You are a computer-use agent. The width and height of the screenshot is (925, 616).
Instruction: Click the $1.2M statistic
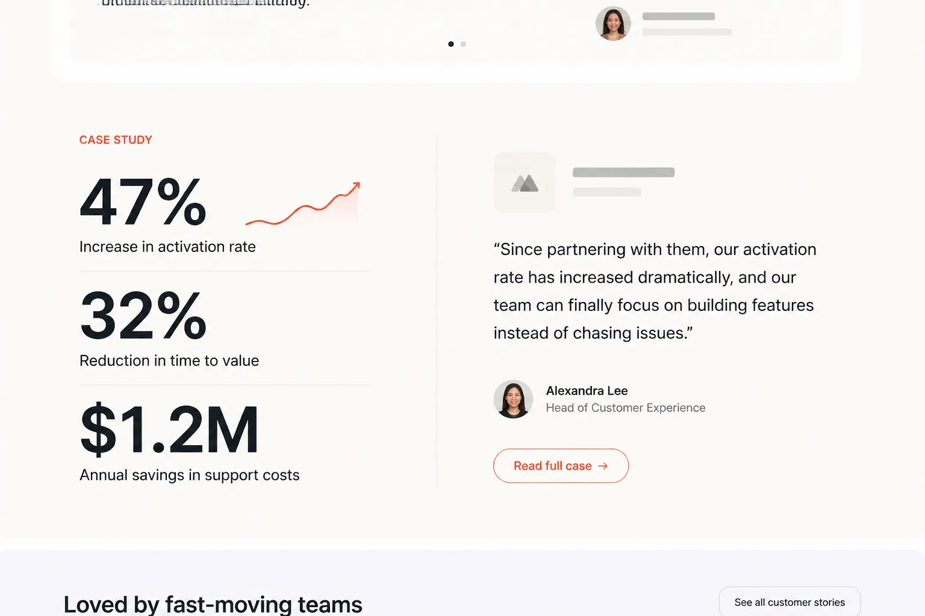tap(169, 430)
